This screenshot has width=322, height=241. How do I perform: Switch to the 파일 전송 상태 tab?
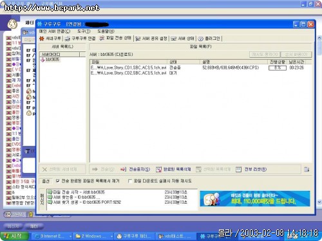pos(115,38)
